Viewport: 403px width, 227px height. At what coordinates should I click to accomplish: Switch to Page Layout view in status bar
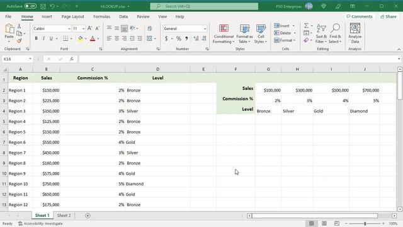324,223
